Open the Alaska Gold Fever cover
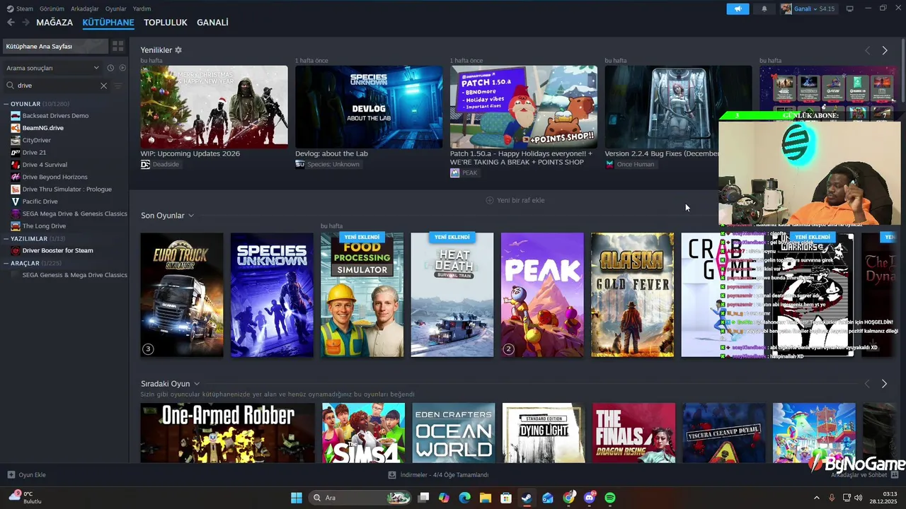906x509 pixels. coord(633,295)
